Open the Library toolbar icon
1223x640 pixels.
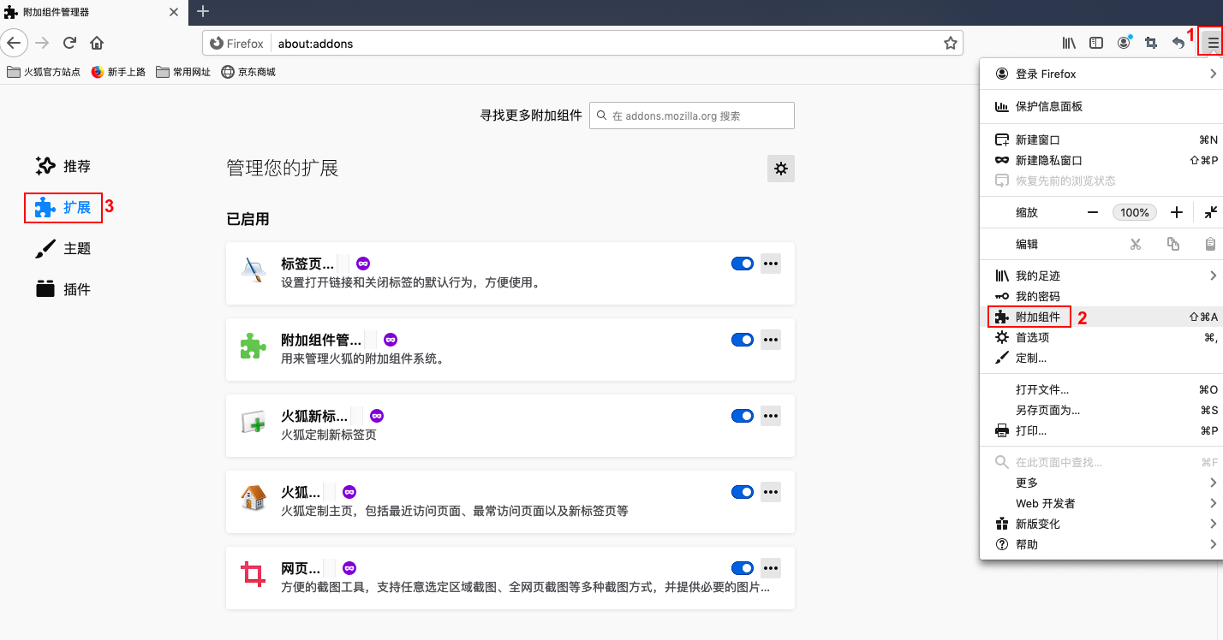(1069, 43)
